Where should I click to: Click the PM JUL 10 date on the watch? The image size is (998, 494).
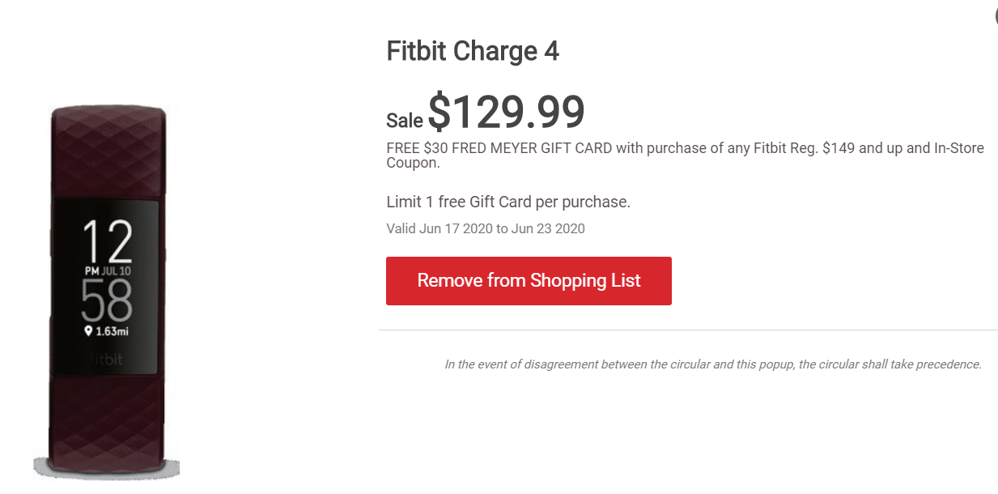point(108,270)
